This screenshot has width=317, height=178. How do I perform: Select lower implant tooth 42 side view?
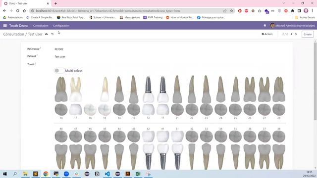coord(148,157)
